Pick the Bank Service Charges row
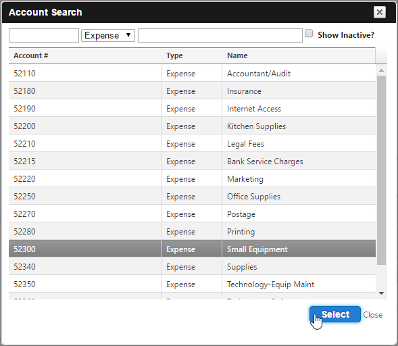This screenshot has height=346, width=398. [192, 161]
